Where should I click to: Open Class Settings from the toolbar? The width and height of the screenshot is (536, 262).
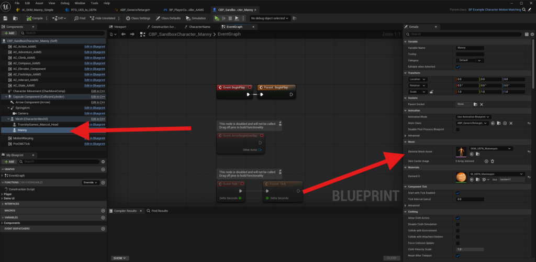(x=138, y=18)
